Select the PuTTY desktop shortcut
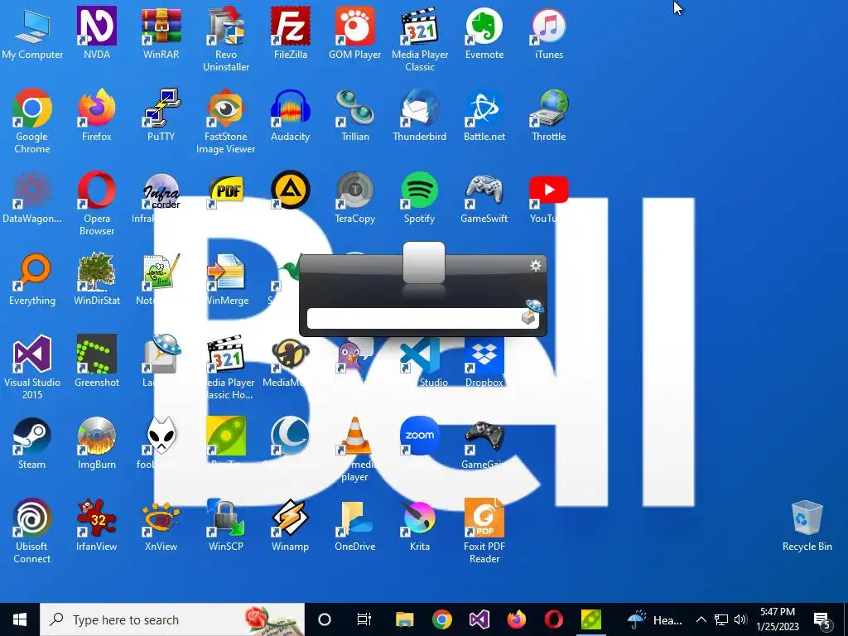This screenshot has width=848, height=636. [161, 116]
